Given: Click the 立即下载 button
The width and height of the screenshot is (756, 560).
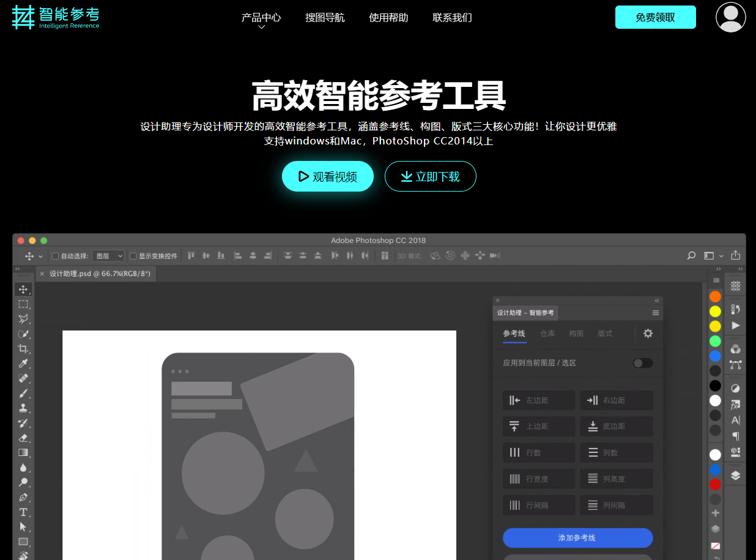Looking at the screenshot, I should pos(431,176).
